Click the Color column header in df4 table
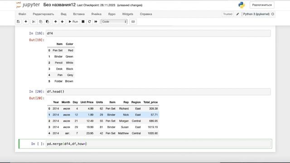This screenshot has height=163, width=290. click(69, 44)
